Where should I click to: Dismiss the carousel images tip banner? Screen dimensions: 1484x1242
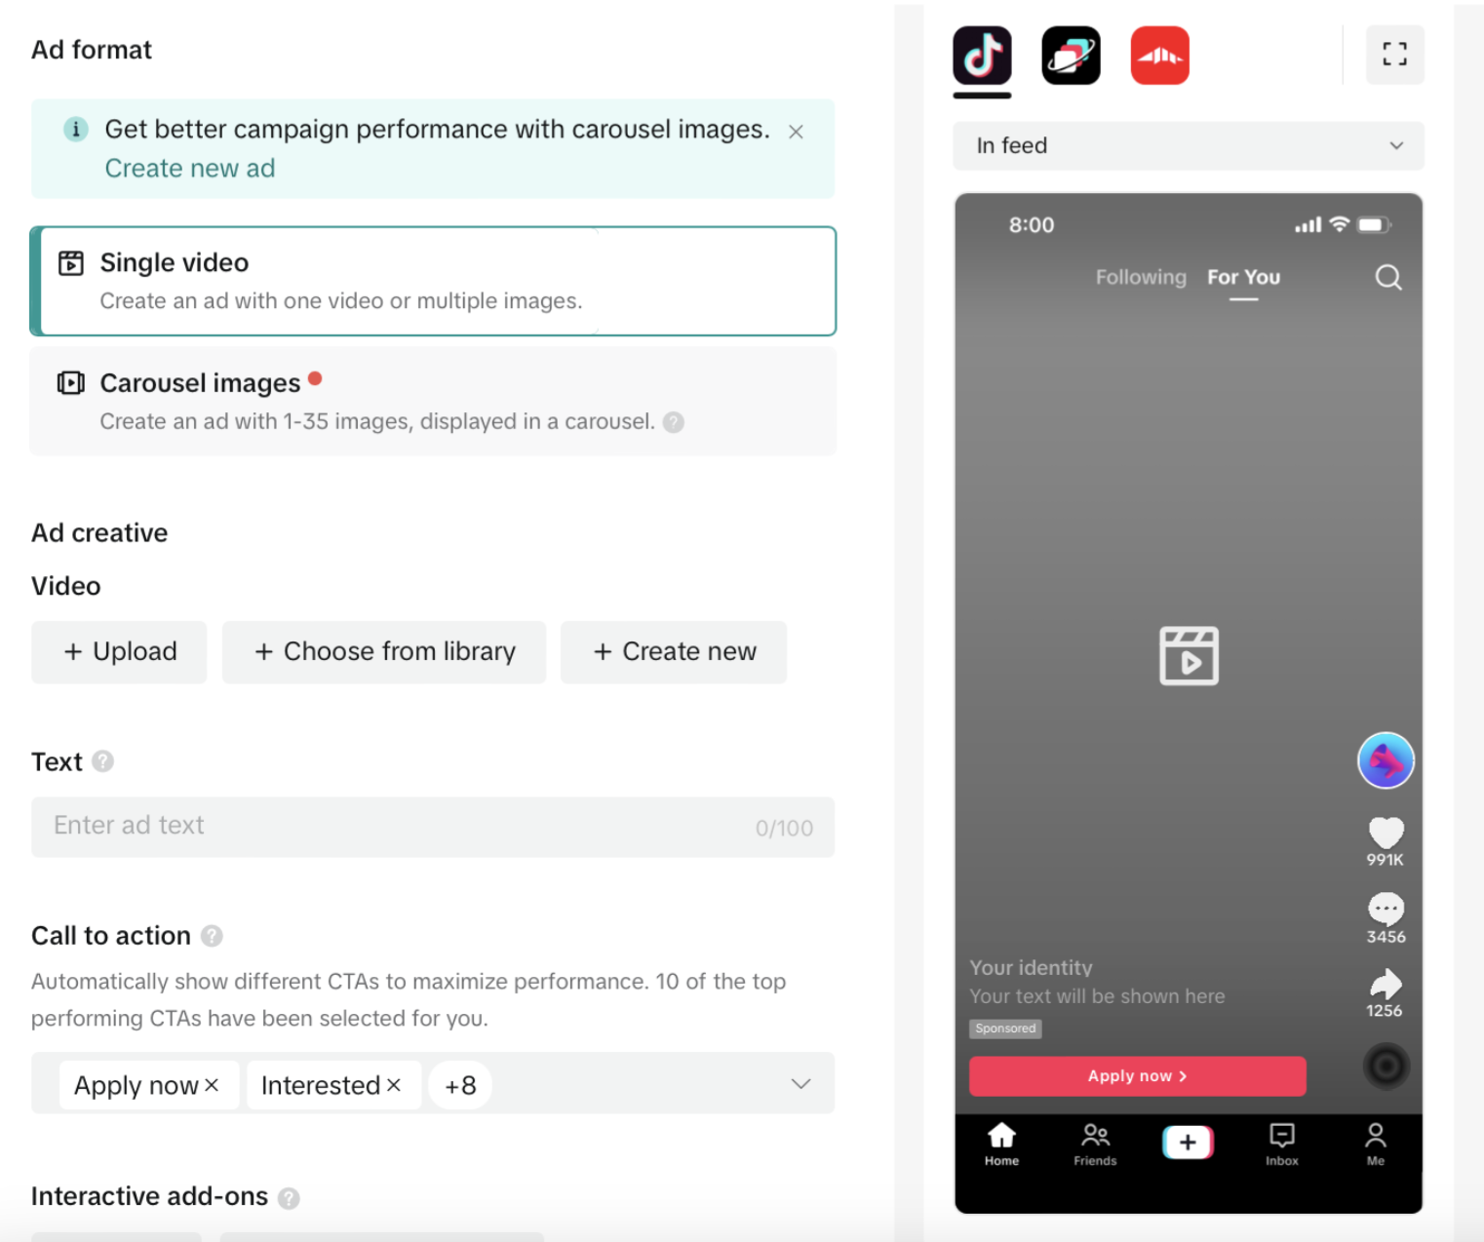[x=796, y=131]
